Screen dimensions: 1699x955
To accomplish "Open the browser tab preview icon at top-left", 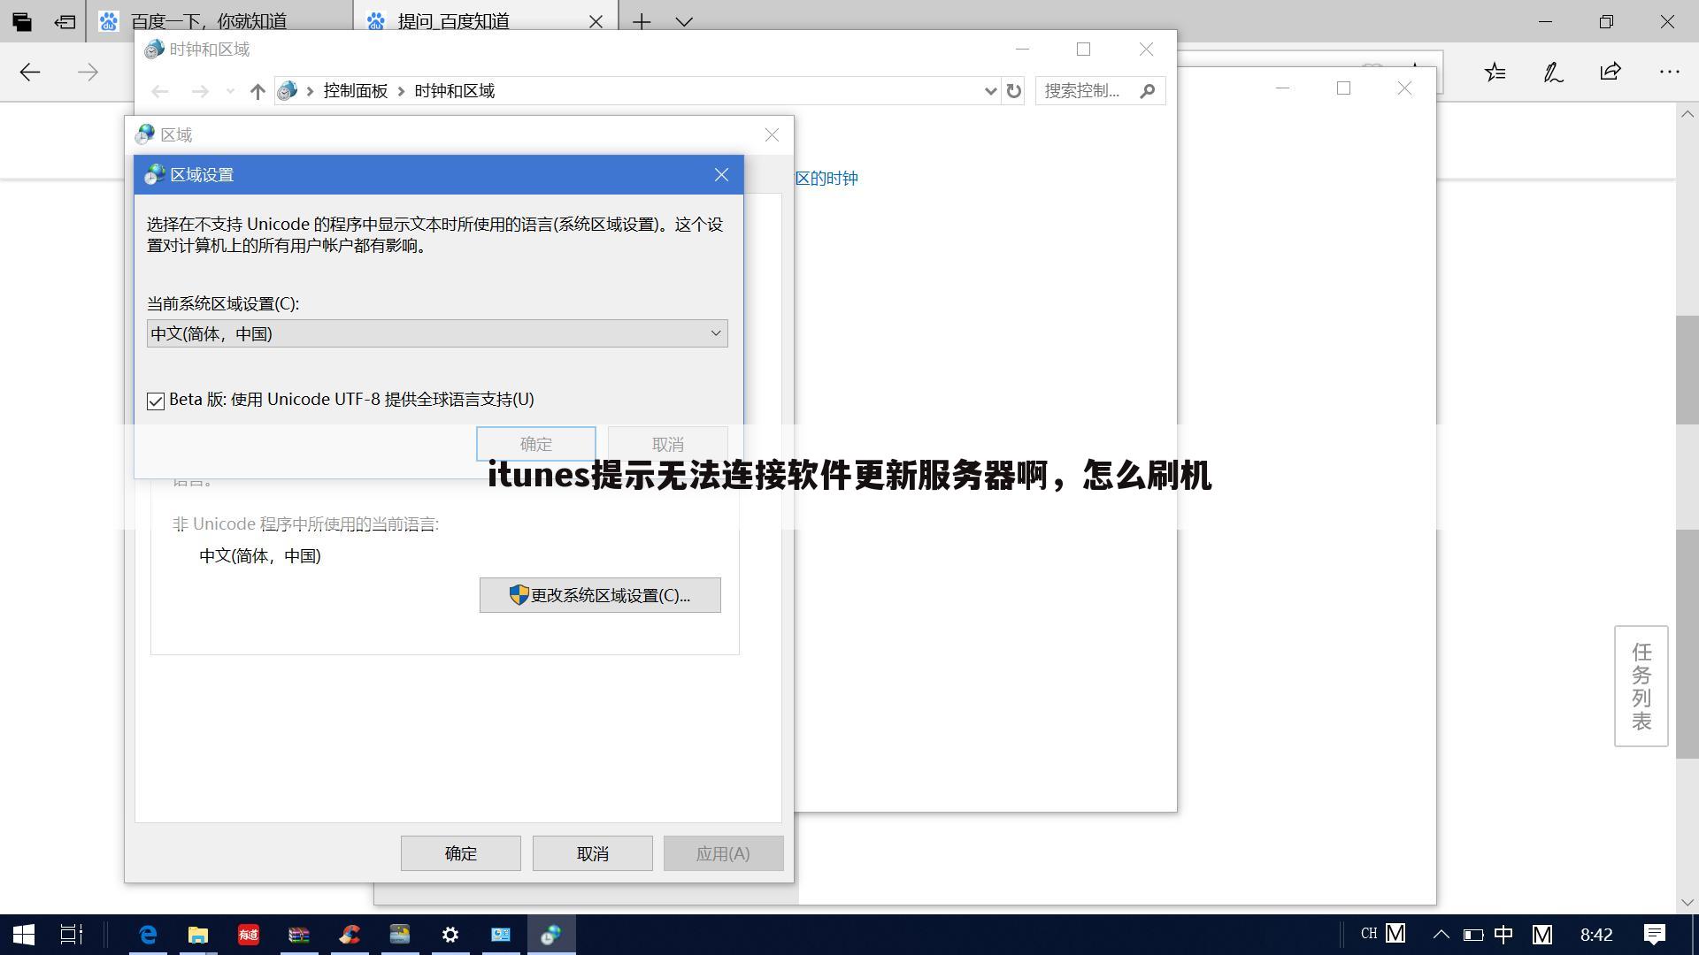I will pos(21,21).
